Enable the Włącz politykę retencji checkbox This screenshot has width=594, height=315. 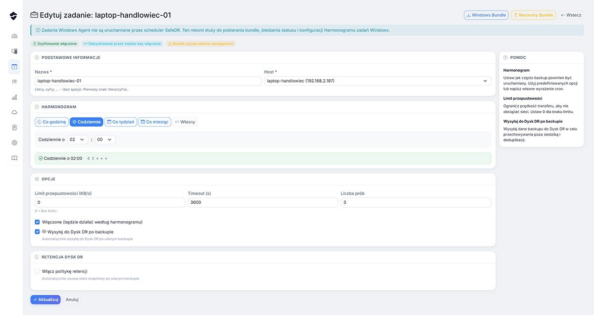38,271
